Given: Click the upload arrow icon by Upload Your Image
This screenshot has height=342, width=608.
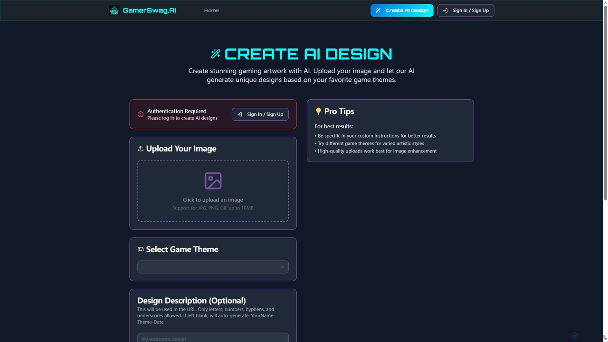Looking at the screenshot, I should [x=141, y=149].
